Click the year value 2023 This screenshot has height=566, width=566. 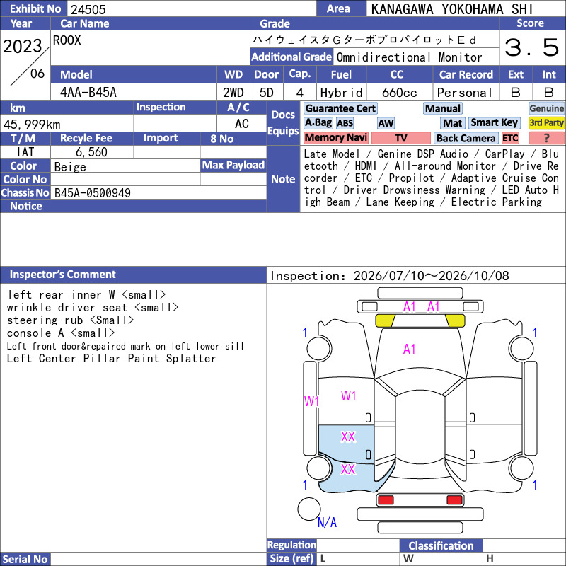click(23, 46)
